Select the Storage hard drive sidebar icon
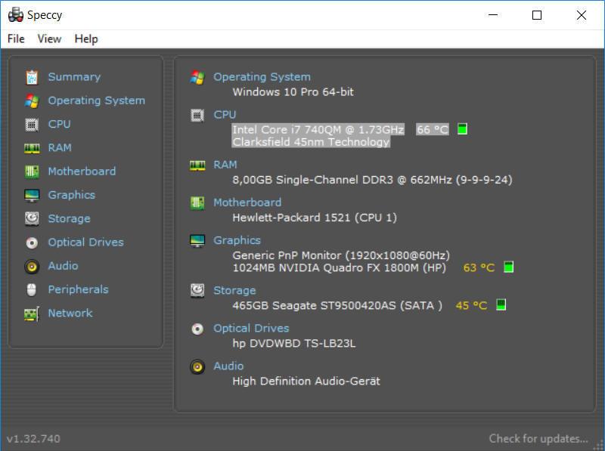 click(x=32, y=218)
